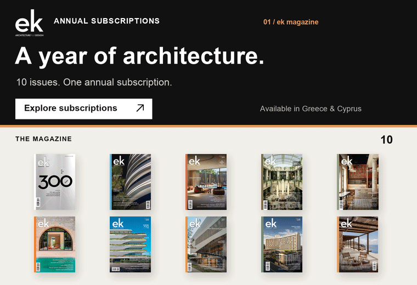Open the curved striped building cover

(131, 182)
